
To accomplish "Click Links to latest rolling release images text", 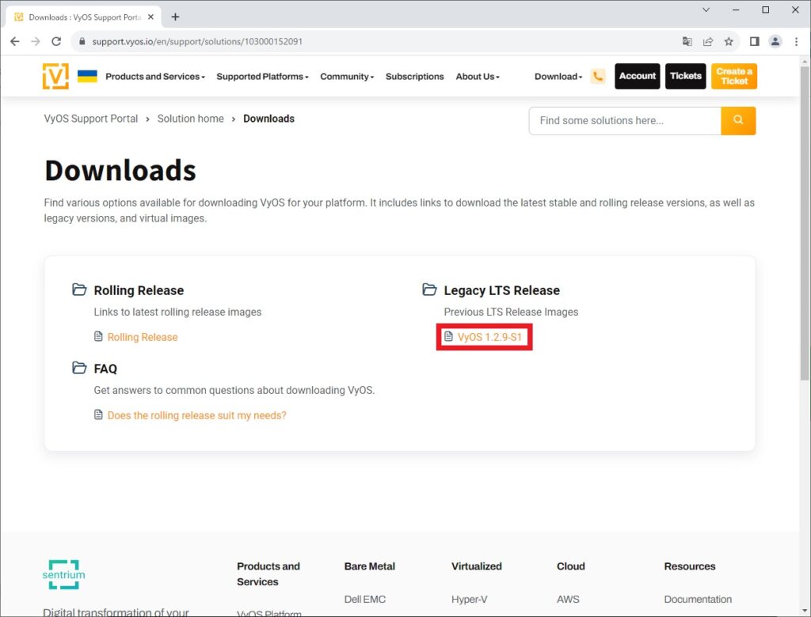I will tap(177, 312).
